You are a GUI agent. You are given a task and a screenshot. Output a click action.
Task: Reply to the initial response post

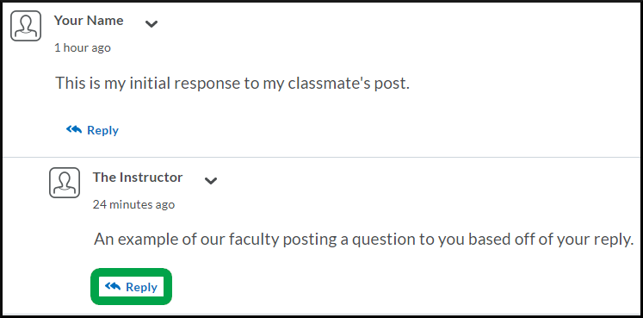pyautogui.click(x=92, y=130)
